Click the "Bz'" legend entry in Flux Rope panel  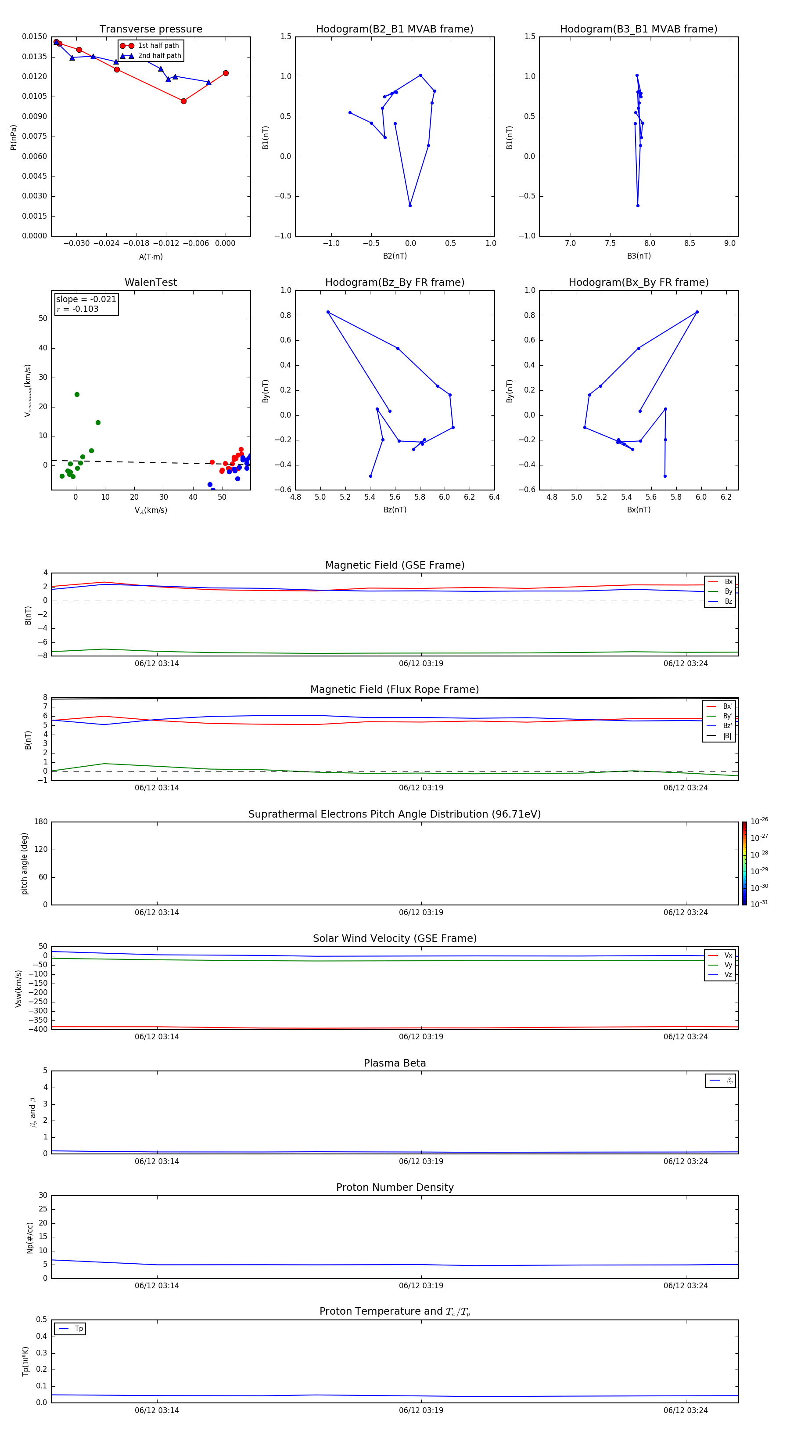click(719, 726)
